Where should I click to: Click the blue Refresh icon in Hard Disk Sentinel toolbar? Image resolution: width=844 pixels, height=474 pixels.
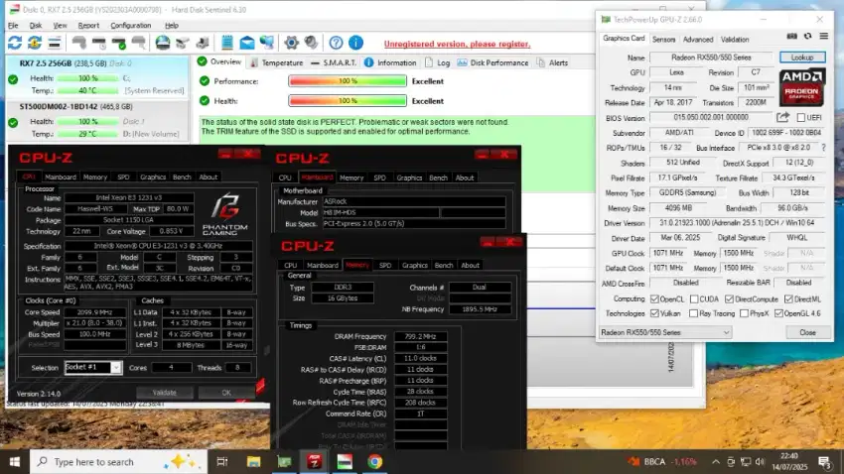(x=15, y=43)
